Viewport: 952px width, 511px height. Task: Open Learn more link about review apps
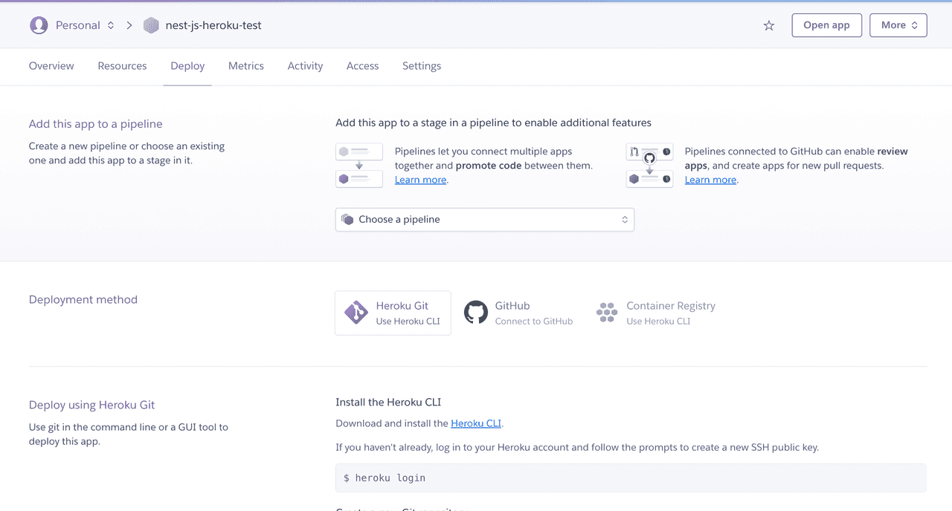(x=710, y=180)
